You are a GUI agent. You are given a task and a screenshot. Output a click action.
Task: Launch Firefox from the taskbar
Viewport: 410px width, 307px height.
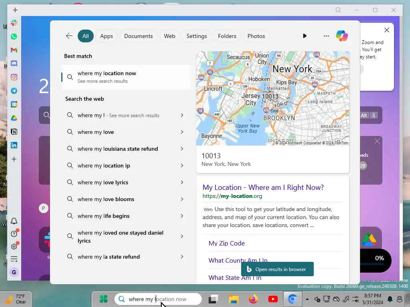click(x=253, y=299)
